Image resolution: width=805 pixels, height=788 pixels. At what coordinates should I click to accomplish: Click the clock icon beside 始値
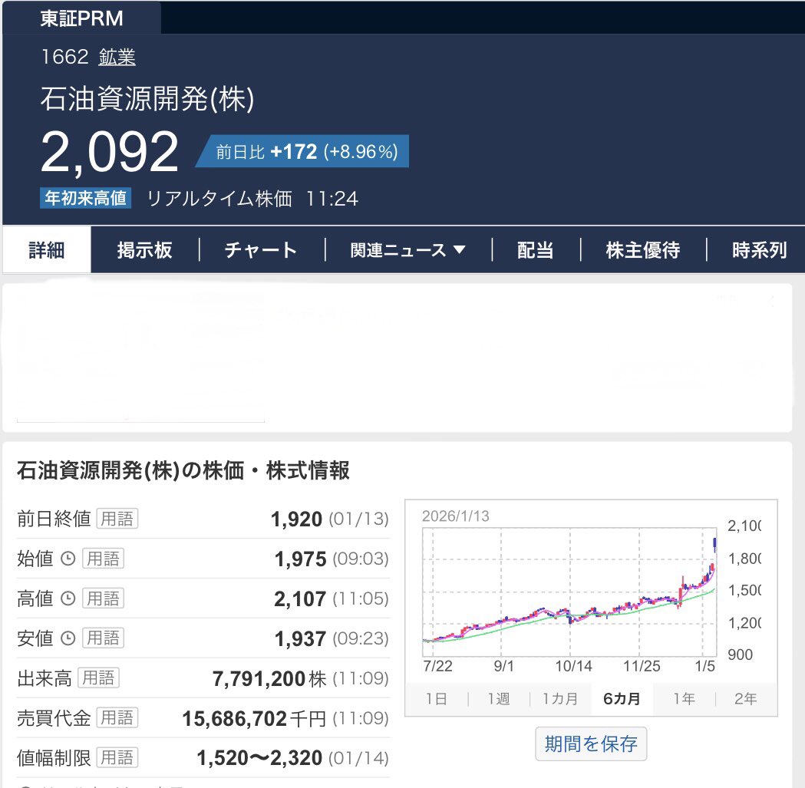pos(68,559)
